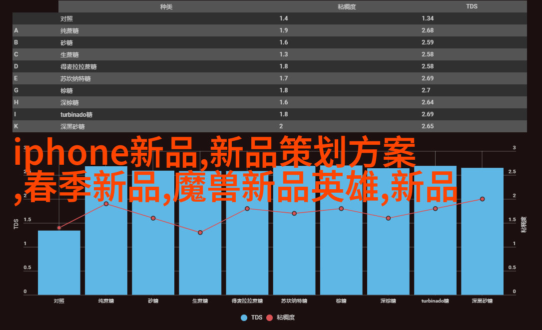Click the red line point for 棕糖
This screenshot has width=542, height=330.
[x=341, y=209]
